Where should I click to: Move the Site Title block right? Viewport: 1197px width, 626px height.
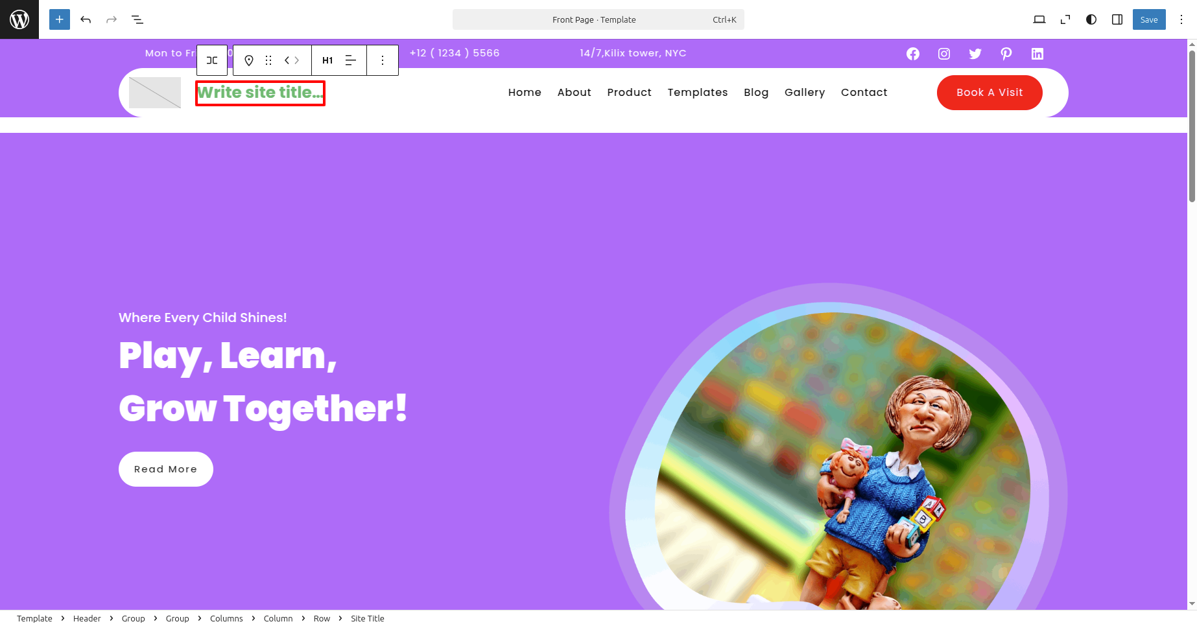[297, 60]
